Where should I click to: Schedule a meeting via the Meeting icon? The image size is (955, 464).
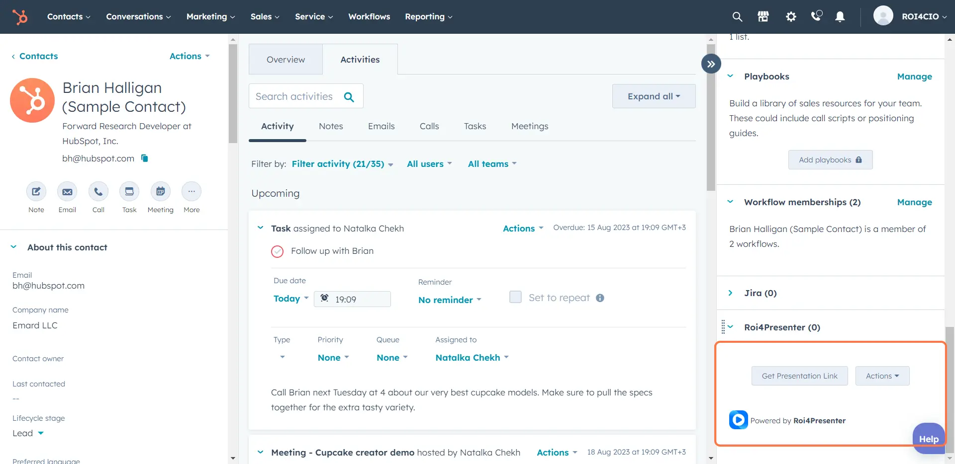(x=160, y=192)
